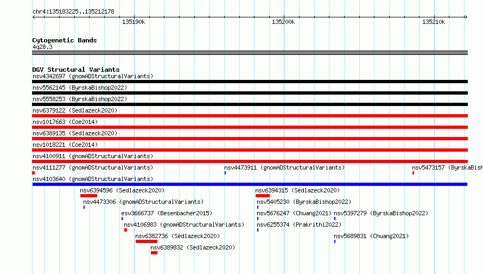Click nsv4106983 gnomAD variant label
This screenshot has height=274, width=483.
(184, 225)
